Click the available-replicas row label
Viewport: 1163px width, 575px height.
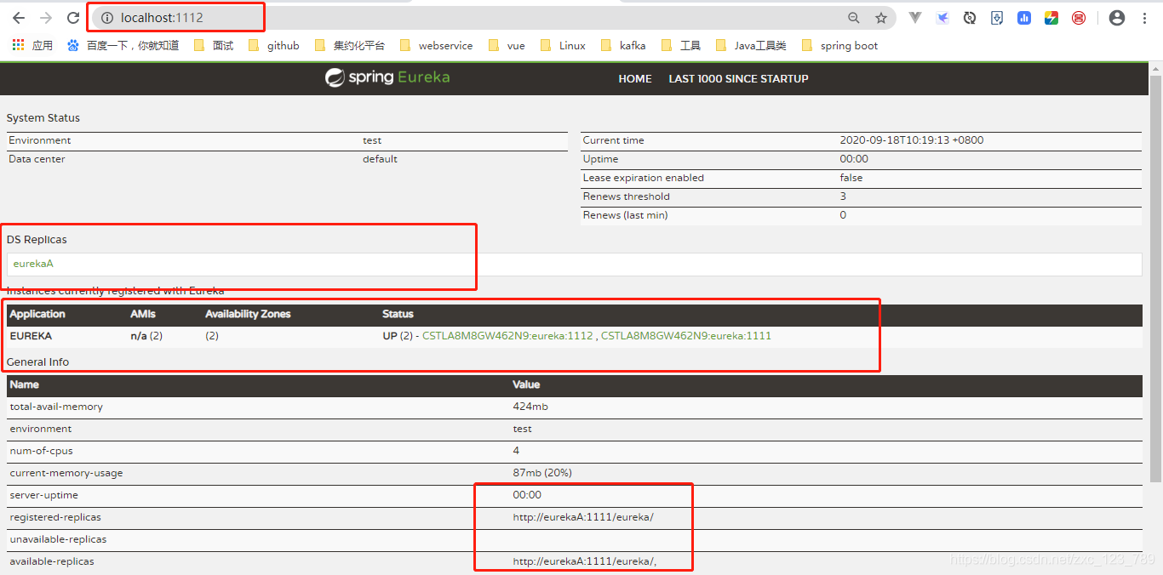pyautogui.click(x=52, y=561)
